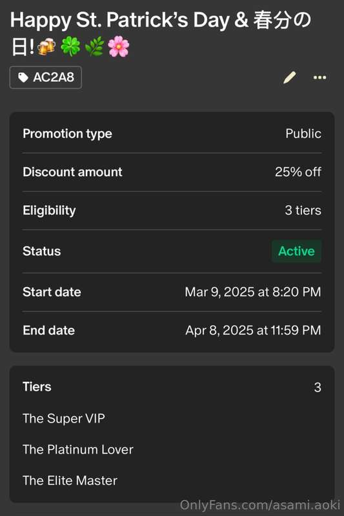
Task: Select The Elite Master tier
Action: point(70,481)
